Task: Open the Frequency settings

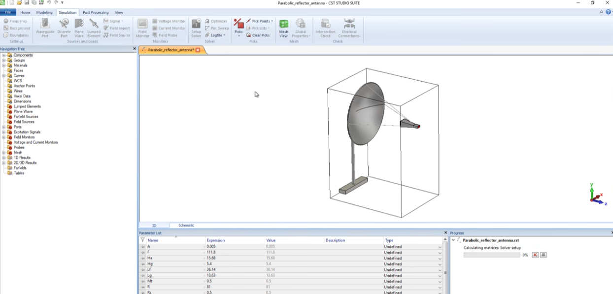Action: click(15, 21)
